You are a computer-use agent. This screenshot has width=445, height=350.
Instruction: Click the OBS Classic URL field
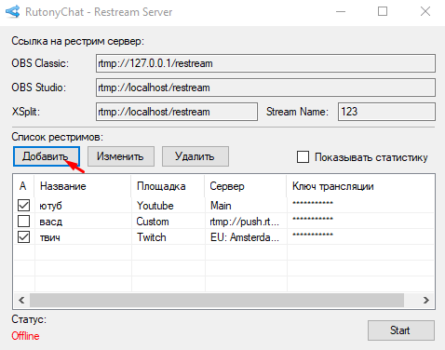coord(265,63)
